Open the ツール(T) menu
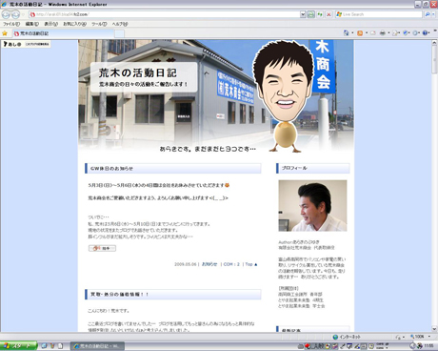 point(99,24)
